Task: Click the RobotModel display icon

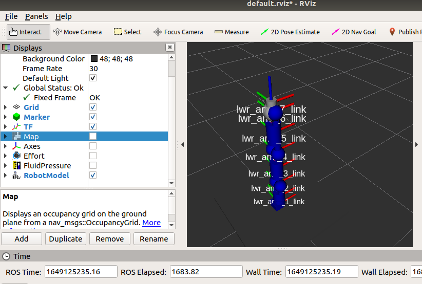Action: (16, 176)
